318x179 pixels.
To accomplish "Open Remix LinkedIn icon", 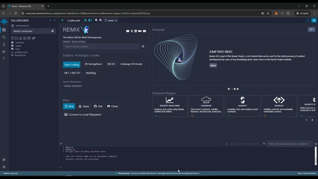I will (x=136, y=31).
